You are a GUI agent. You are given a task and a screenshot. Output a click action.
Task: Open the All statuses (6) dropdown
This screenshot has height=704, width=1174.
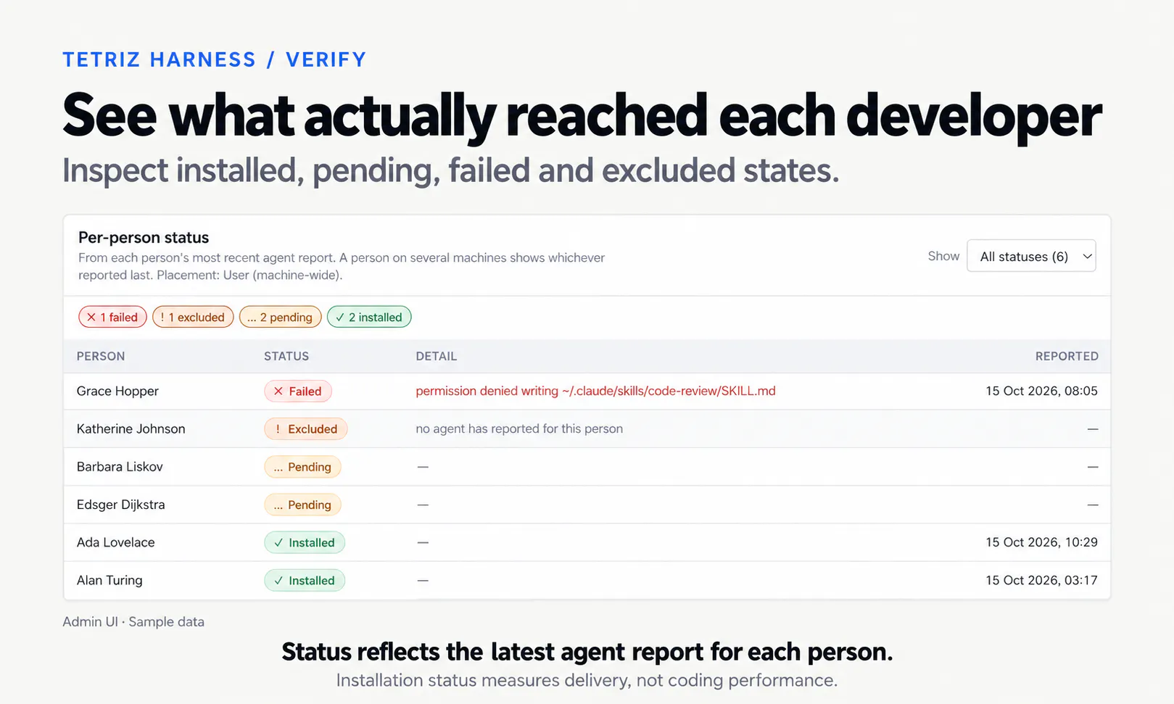[x=1030, y=256]
